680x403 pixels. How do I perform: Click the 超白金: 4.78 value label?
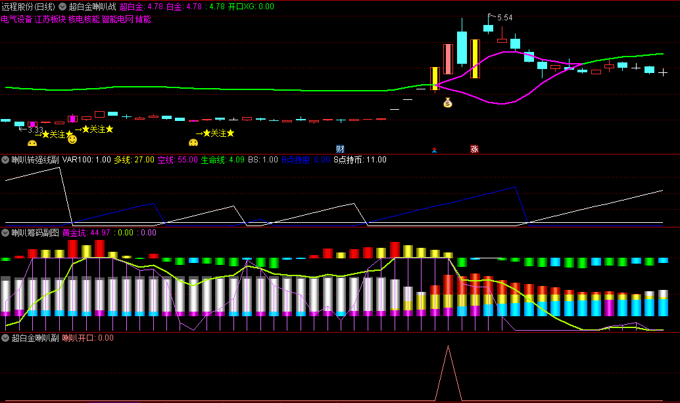pos(141,7)
